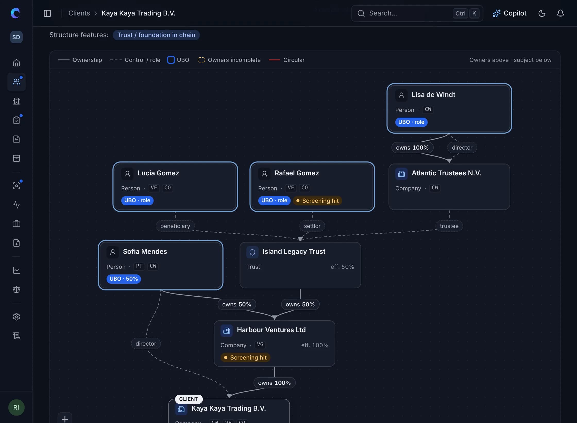577x423 pixels.
Task: Select the Kaya Kaya Trading B.V. client node
Action: [229, 411]
